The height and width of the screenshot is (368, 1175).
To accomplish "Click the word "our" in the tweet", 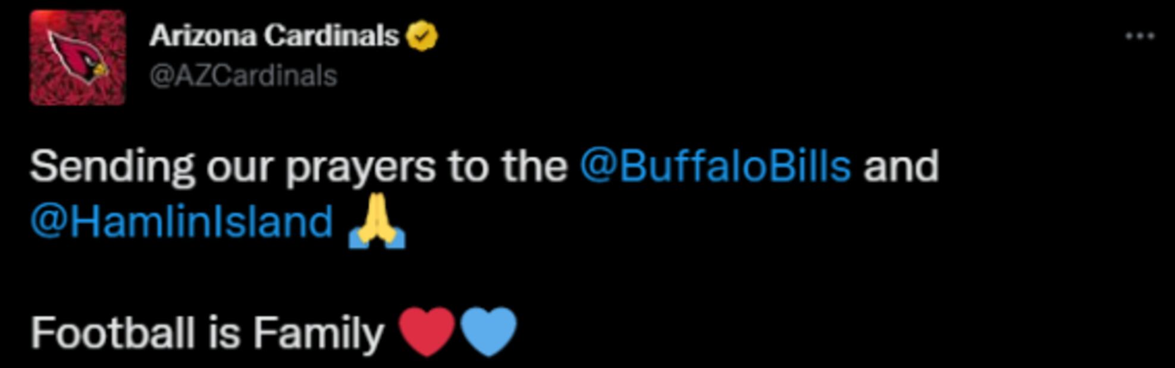I will [240, 167].
